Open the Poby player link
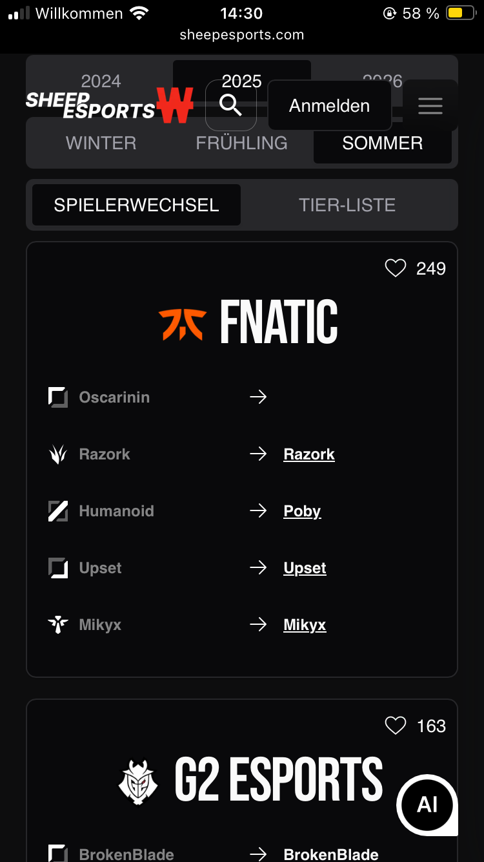The image size is (484, 862). [x=302, y=511]
